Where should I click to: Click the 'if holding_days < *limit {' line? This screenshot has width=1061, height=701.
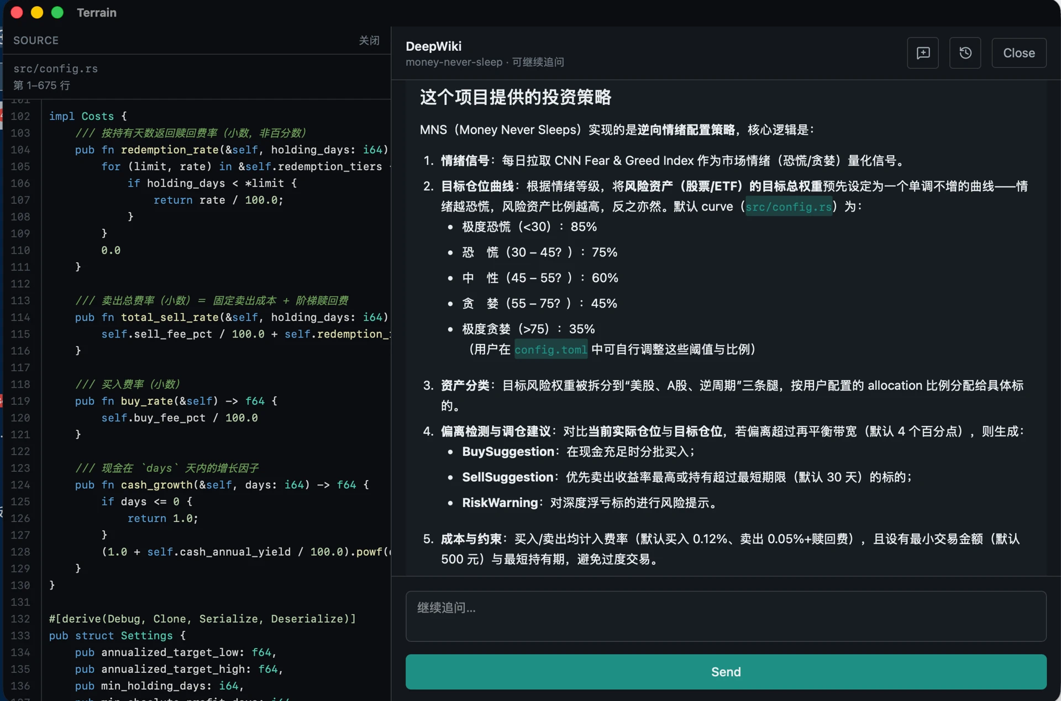coord(212,183)
